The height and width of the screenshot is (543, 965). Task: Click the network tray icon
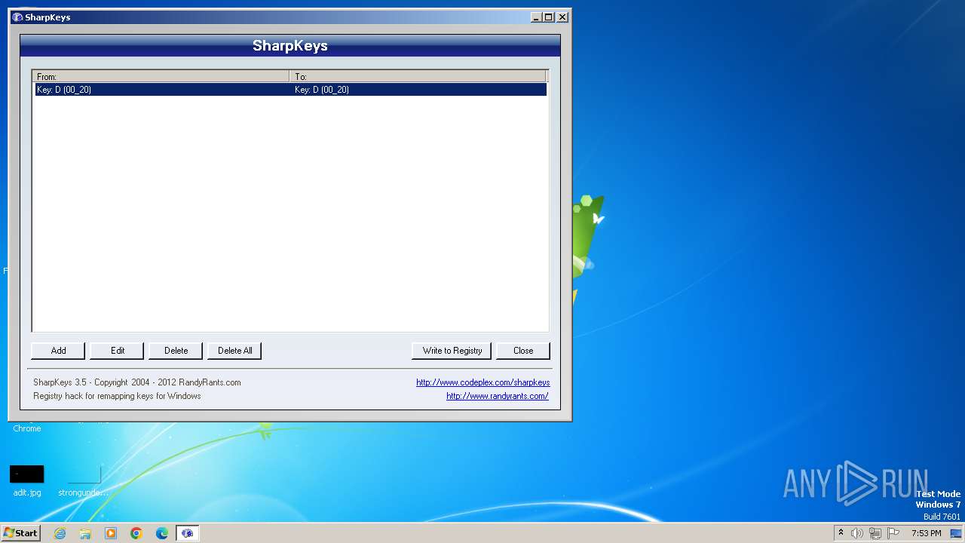click(875, 533)
